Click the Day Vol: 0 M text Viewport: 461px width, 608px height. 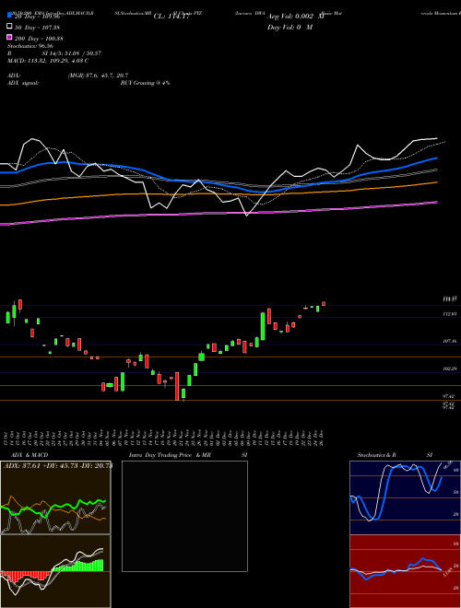290,27
